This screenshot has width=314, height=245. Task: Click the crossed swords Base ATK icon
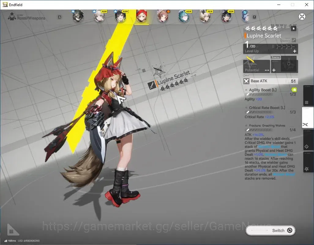click(246, 81)
